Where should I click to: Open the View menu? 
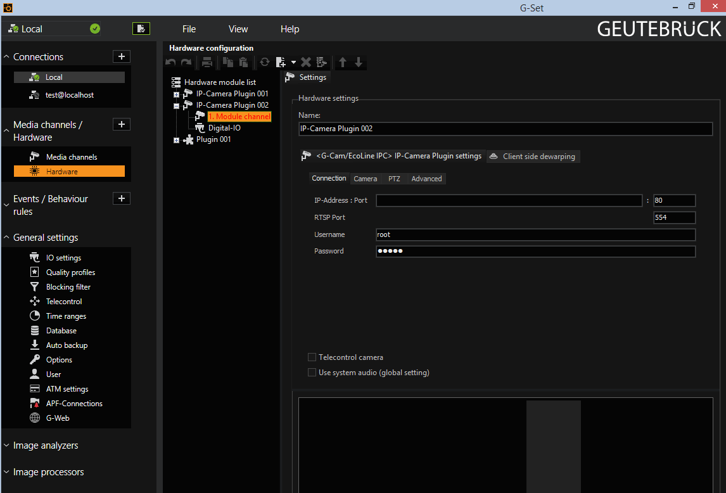[238, 29]
